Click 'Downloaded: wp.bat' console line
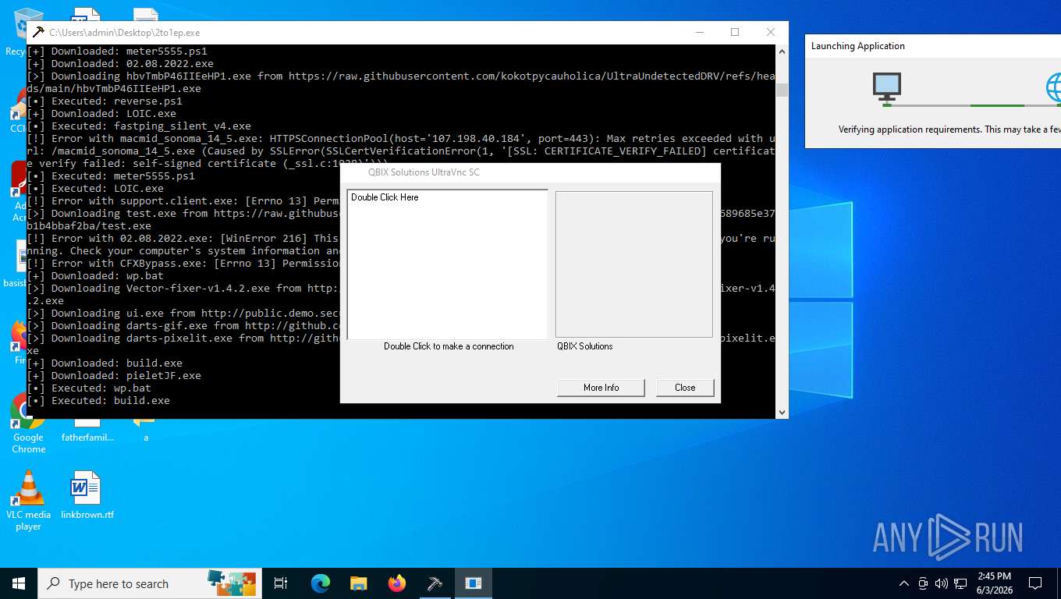The width and height of the screenshot is (1061, 599). point(95,275)
